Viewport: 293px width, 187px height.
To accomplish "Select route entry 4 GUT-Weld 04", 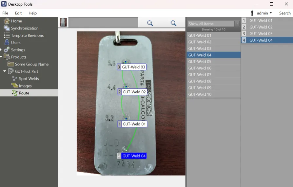I will [x=267, y=40].
